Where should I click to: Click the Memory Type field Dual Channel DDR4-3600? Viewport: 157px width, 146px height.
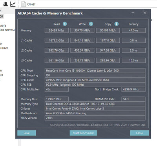click(95, 104)
